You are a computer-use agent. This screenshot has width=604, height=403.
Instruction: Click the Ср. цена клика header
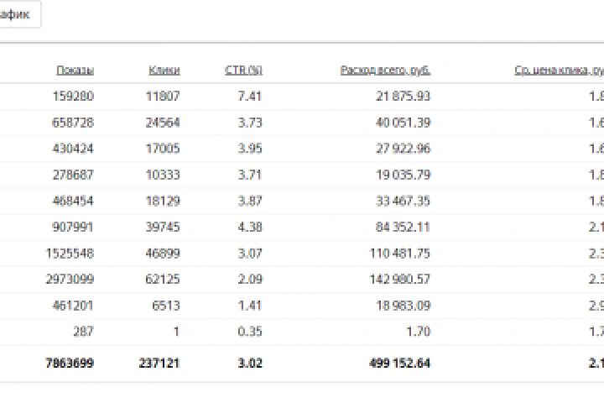click(559, 71)
